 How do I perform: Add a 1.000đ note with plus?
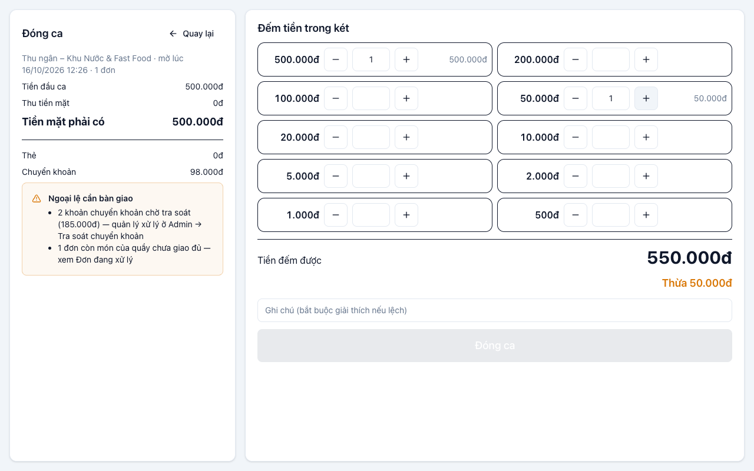point(406,215)
